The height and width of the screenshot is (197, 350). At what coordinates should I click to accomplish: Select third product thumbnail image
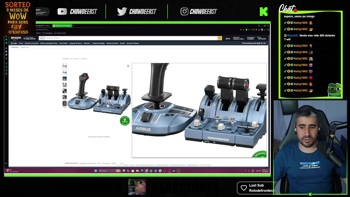[x=65, y=79]
